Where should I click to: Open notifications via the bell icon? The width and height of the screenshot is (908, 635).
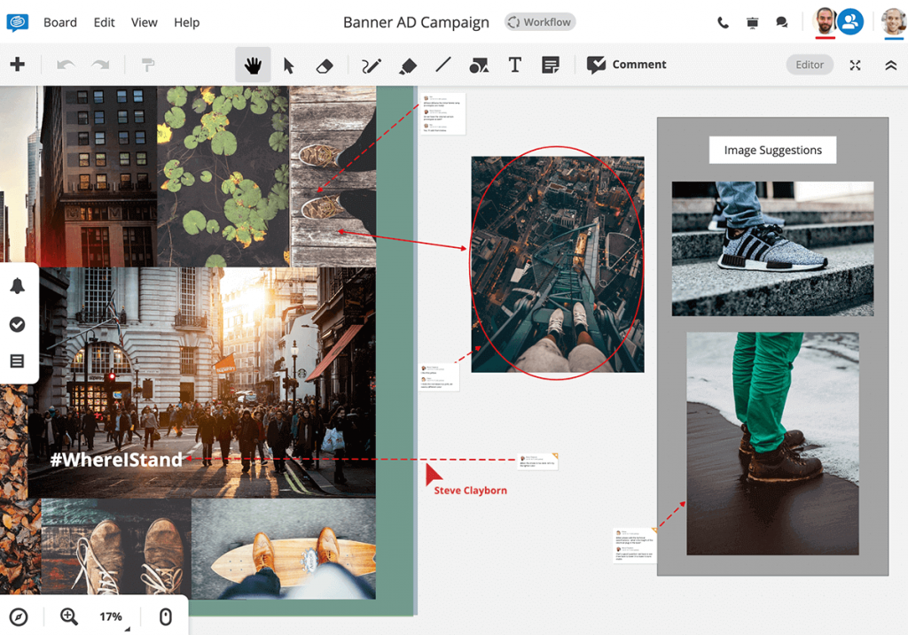[x=18, y=285]
